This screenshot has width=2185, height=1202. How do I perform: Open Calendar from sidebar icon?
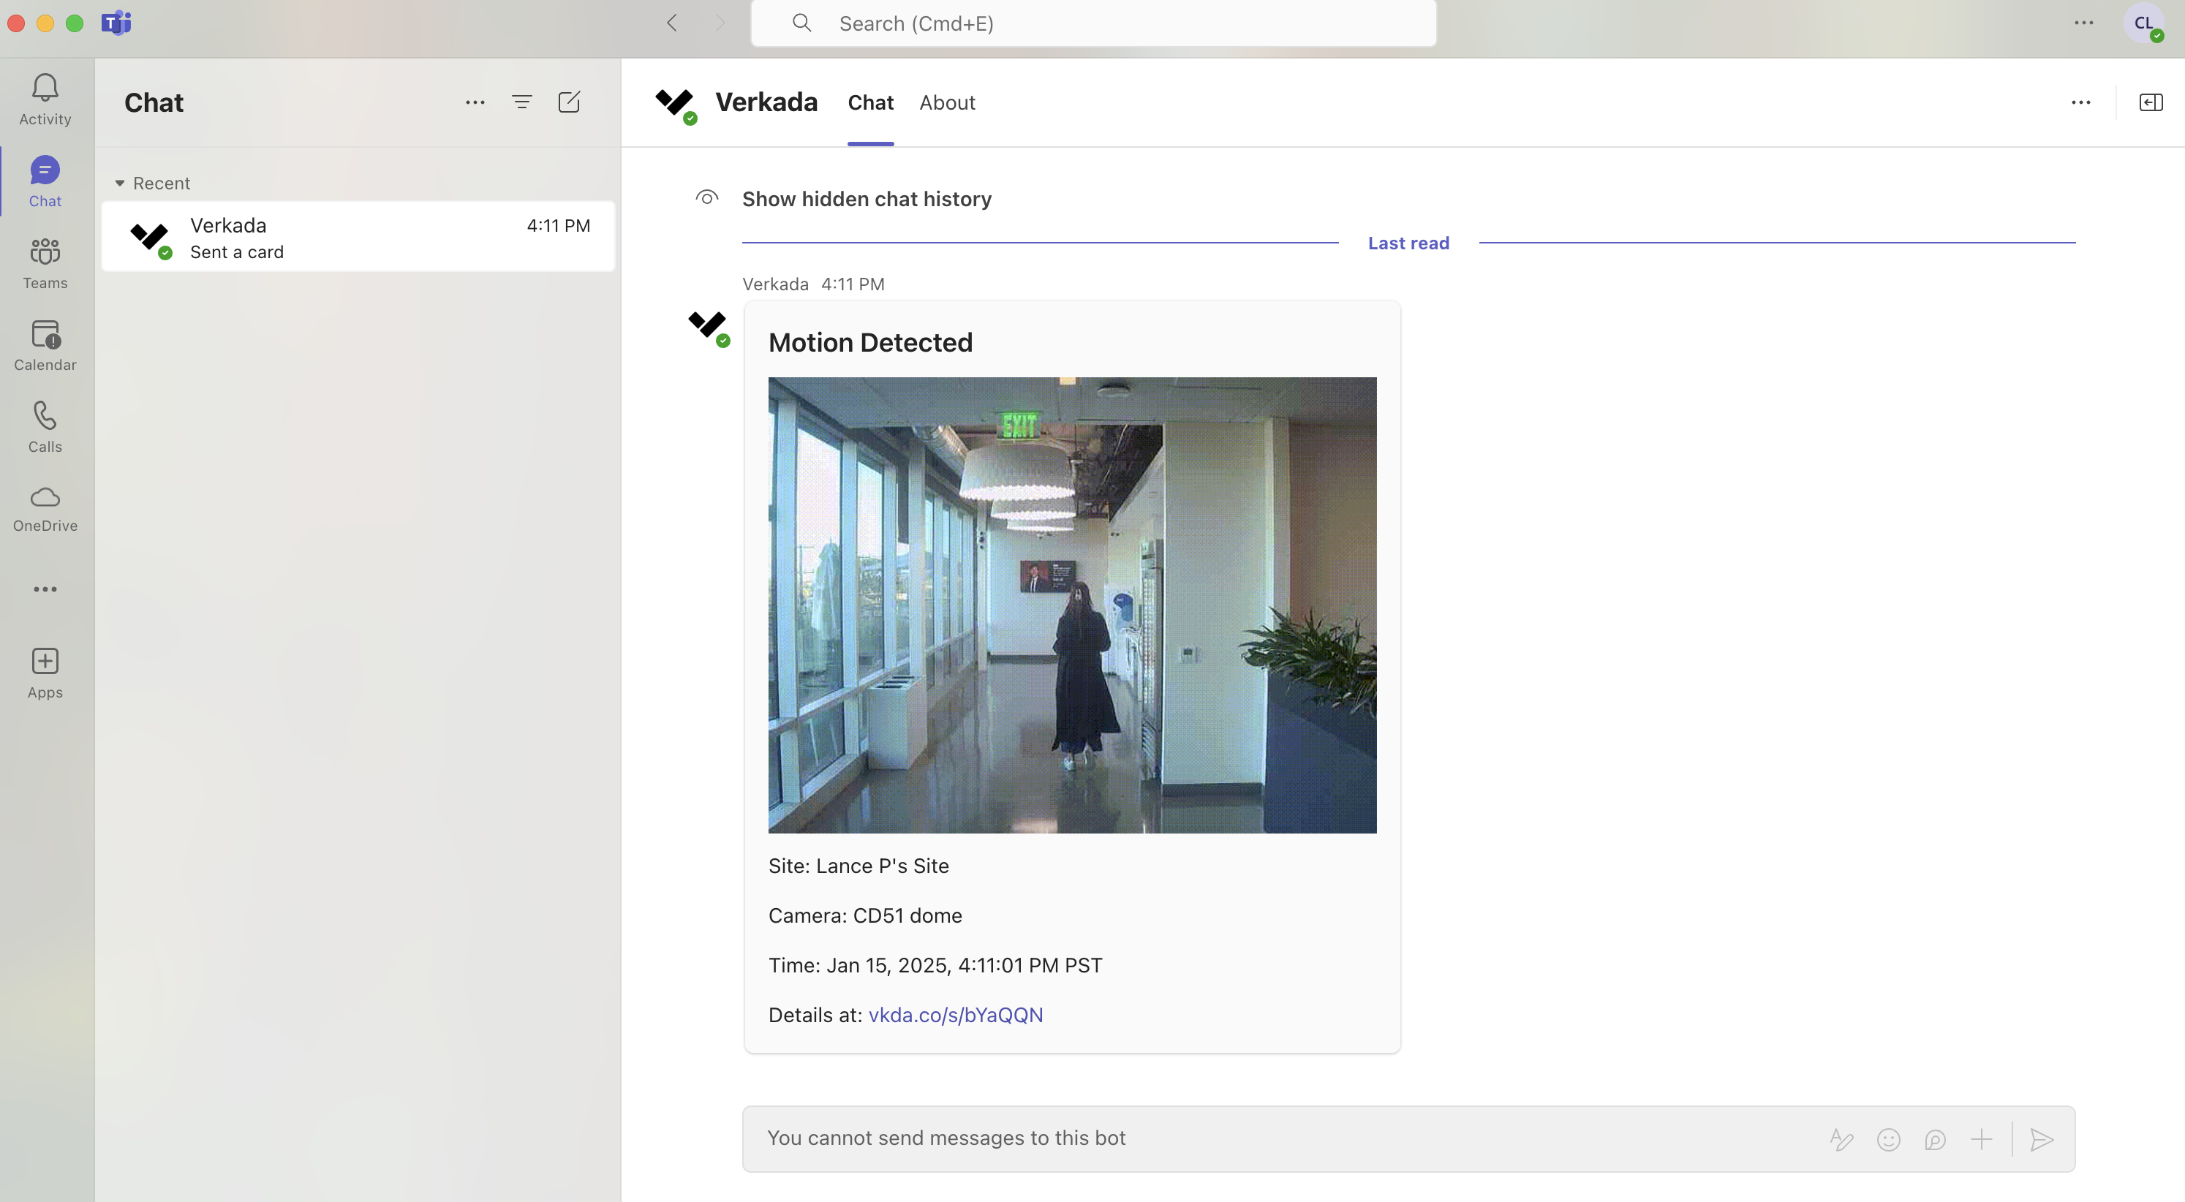tap(45, 345)
